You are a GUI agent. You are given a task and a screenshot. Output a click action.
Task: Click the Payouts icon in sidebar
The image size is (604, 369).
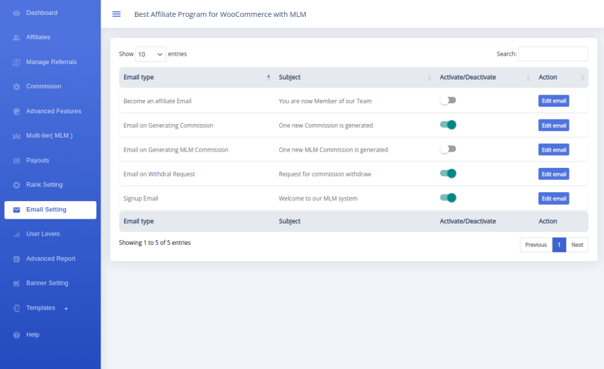coord(17,161)
